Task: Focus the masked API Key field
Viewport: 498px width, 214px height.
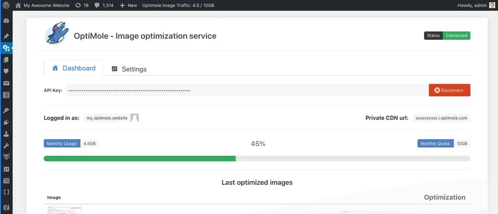Action: tap(247, 90)
